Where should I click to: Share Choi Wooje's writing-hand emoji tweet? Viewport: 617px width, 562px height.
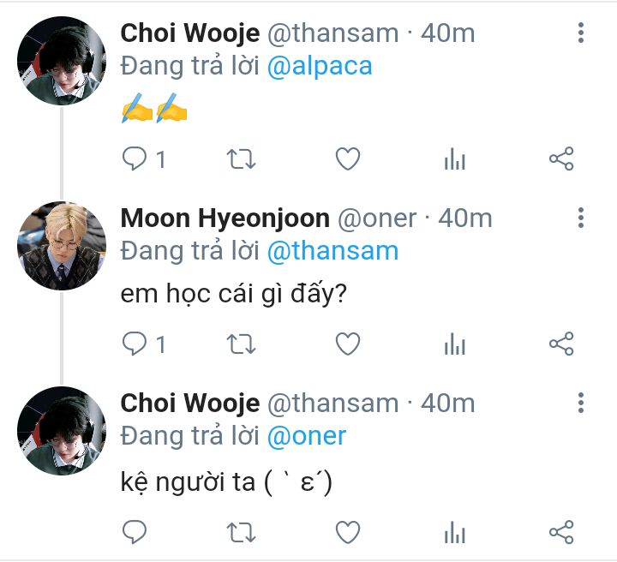click(560, 158)
